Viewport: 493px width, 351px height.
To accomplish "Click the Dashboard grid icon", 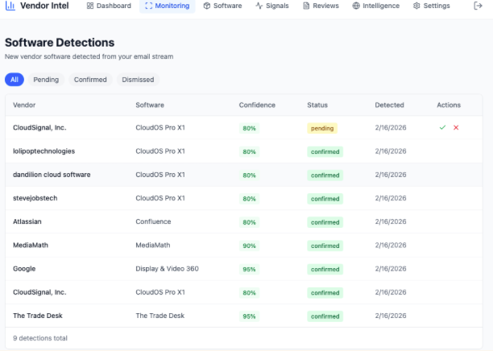I will click(x=90, y=6).
